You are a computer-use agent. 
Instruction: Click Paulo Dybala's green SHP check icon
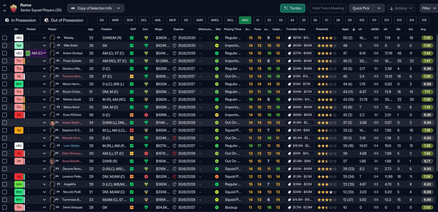tap(132, 61)
